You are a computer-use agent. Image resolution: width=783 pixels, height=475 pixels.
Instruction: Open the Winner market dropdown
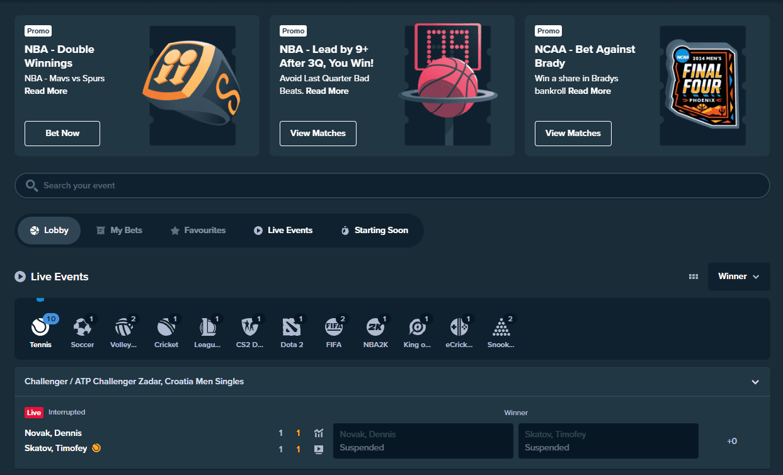(739, 277)
